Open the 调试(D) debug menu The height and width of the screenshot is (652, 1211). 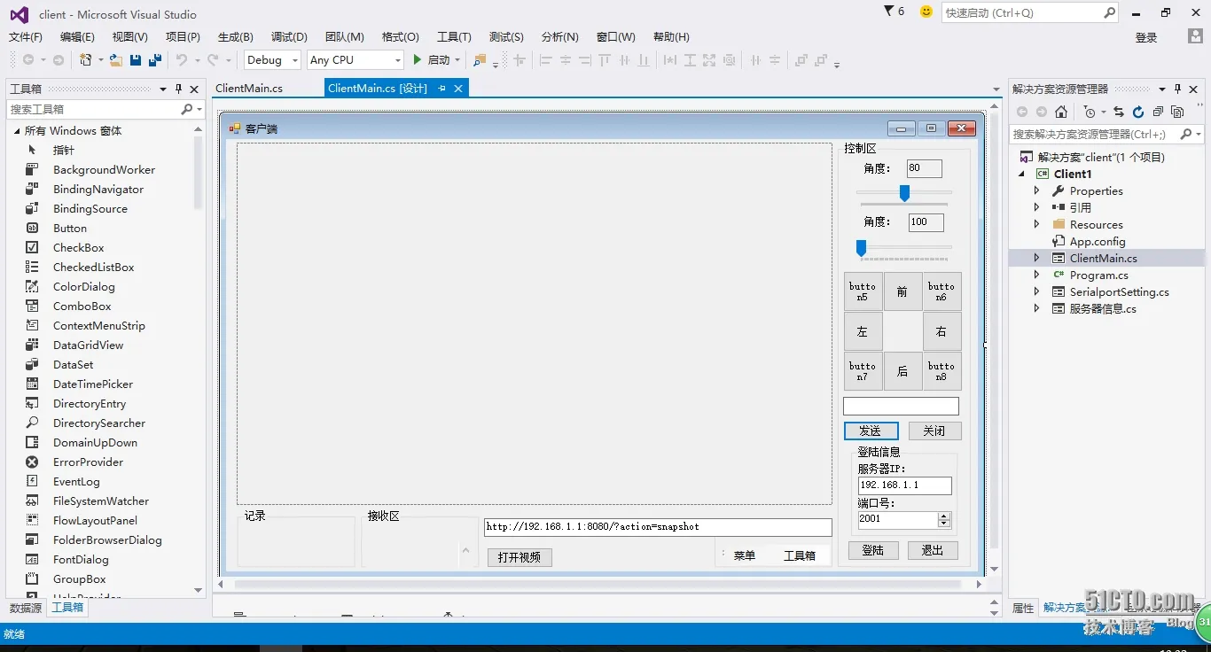click(x=289, y=36)
